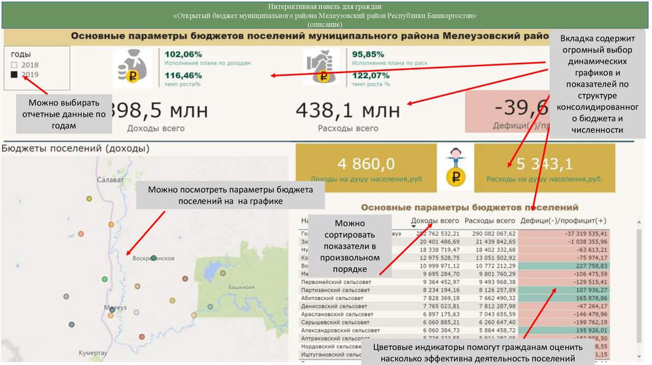Screen dimensions: 652x365
Task: Select the Араслановский сельсовет row name
Action: tap(337, 314)
